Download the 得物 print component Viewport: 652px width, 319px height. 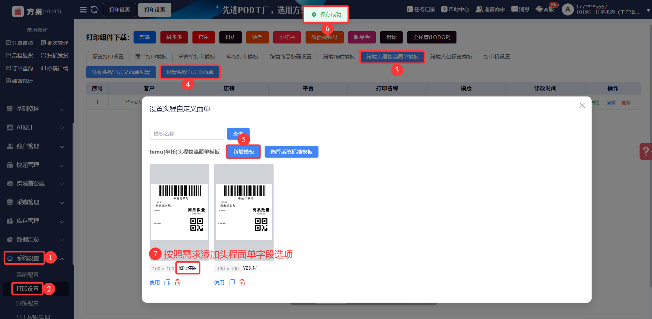[x=391, y=37]
